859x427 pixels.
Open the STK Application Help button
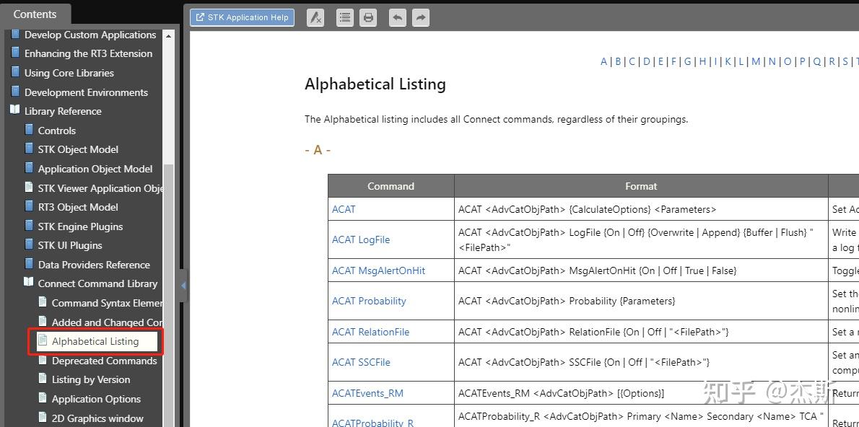tap(242, 17)
